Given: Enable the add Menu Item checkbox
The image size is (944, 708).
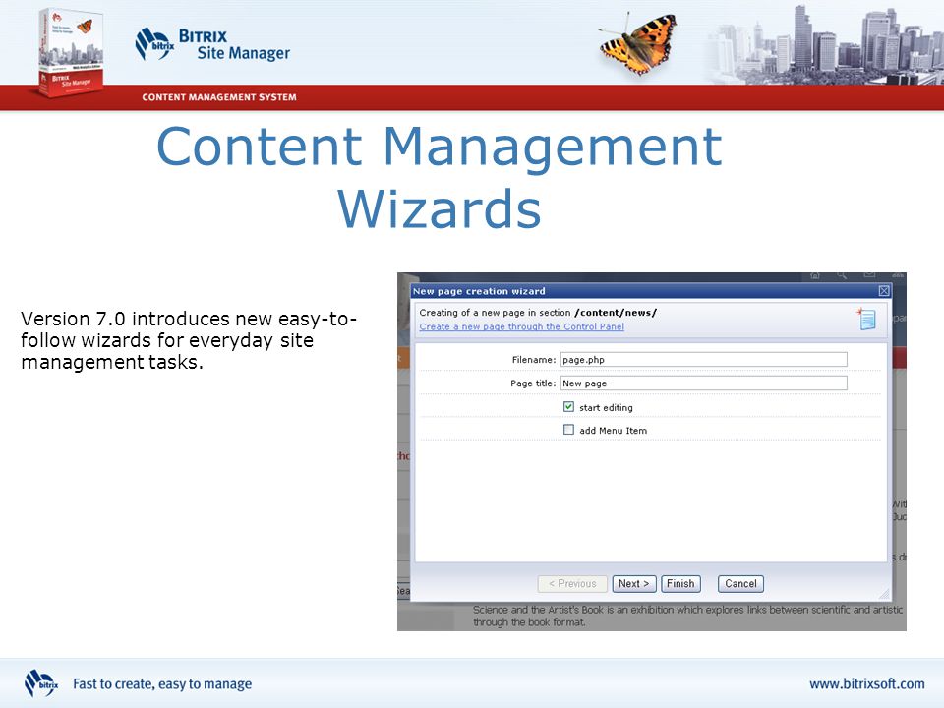Looking at the screenshot, I should 568,430.
